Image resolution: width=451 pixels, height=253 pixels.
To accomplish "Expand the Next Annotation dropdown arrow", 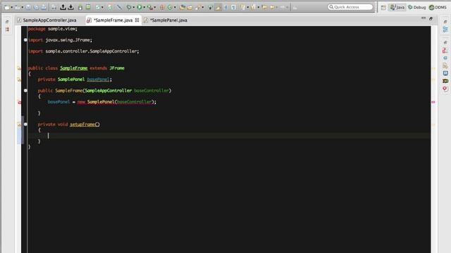I will click(247, 8).
